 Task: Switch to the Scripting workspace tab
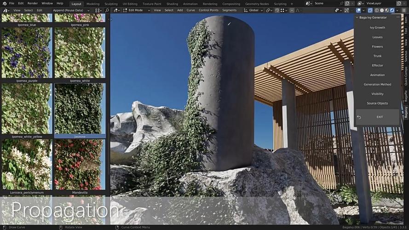(x=280, y=4)
